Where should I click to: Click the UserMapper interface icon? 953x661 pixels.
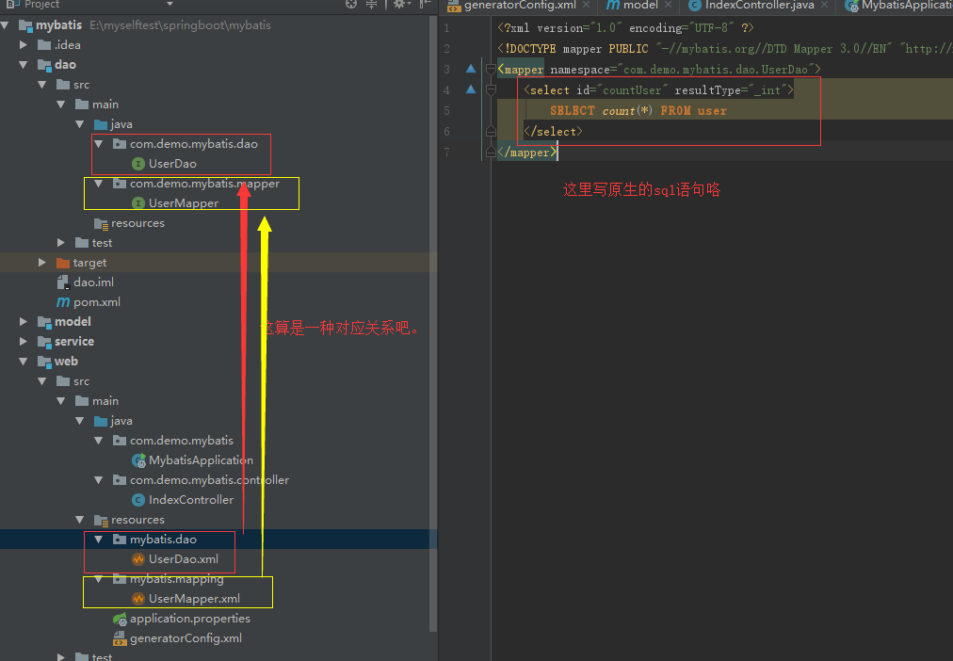[x=138, y=203]
